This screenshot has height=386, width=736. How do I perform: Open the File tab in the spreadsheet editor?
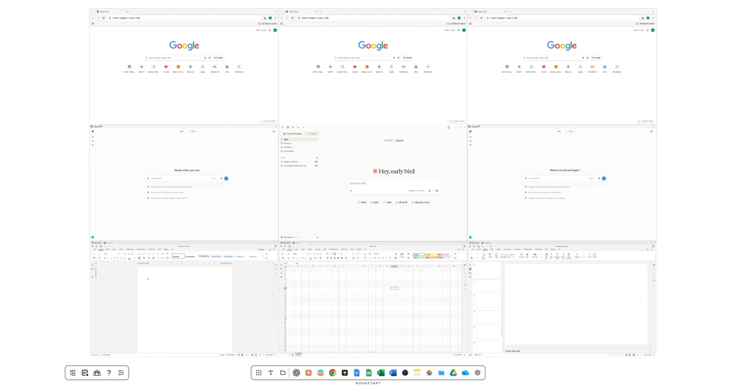coord(283,249)
